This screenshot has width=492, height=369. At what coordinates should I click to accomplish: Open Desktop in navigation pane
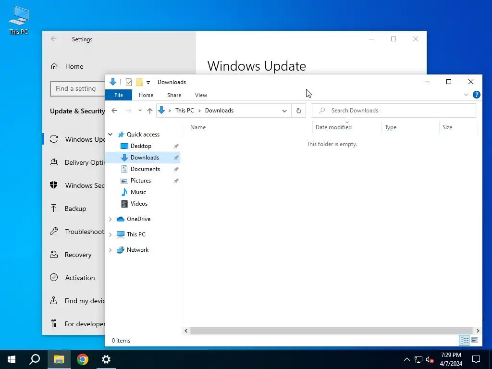(x=141, y=146)
